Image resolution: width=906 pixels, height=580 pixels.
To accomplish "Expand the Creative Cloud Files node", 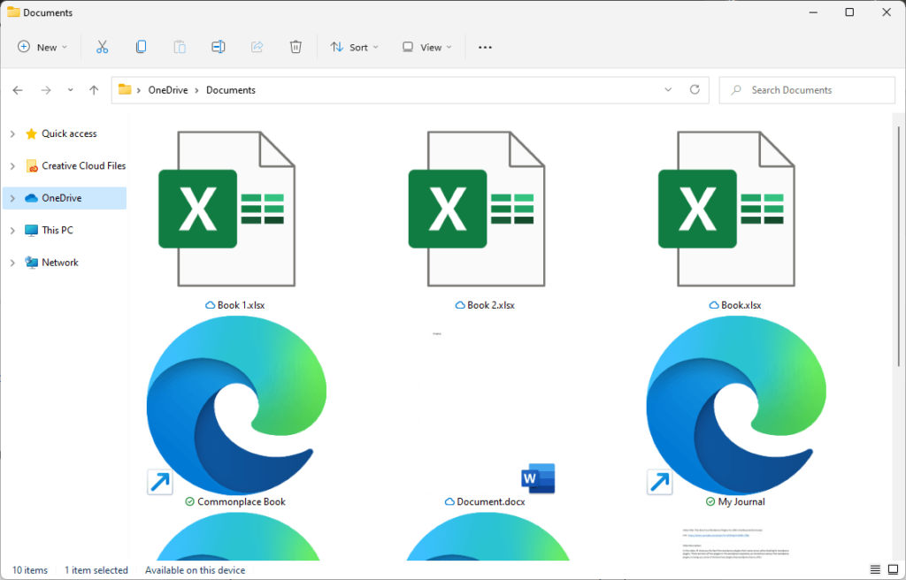I will (x=12, y=166).
